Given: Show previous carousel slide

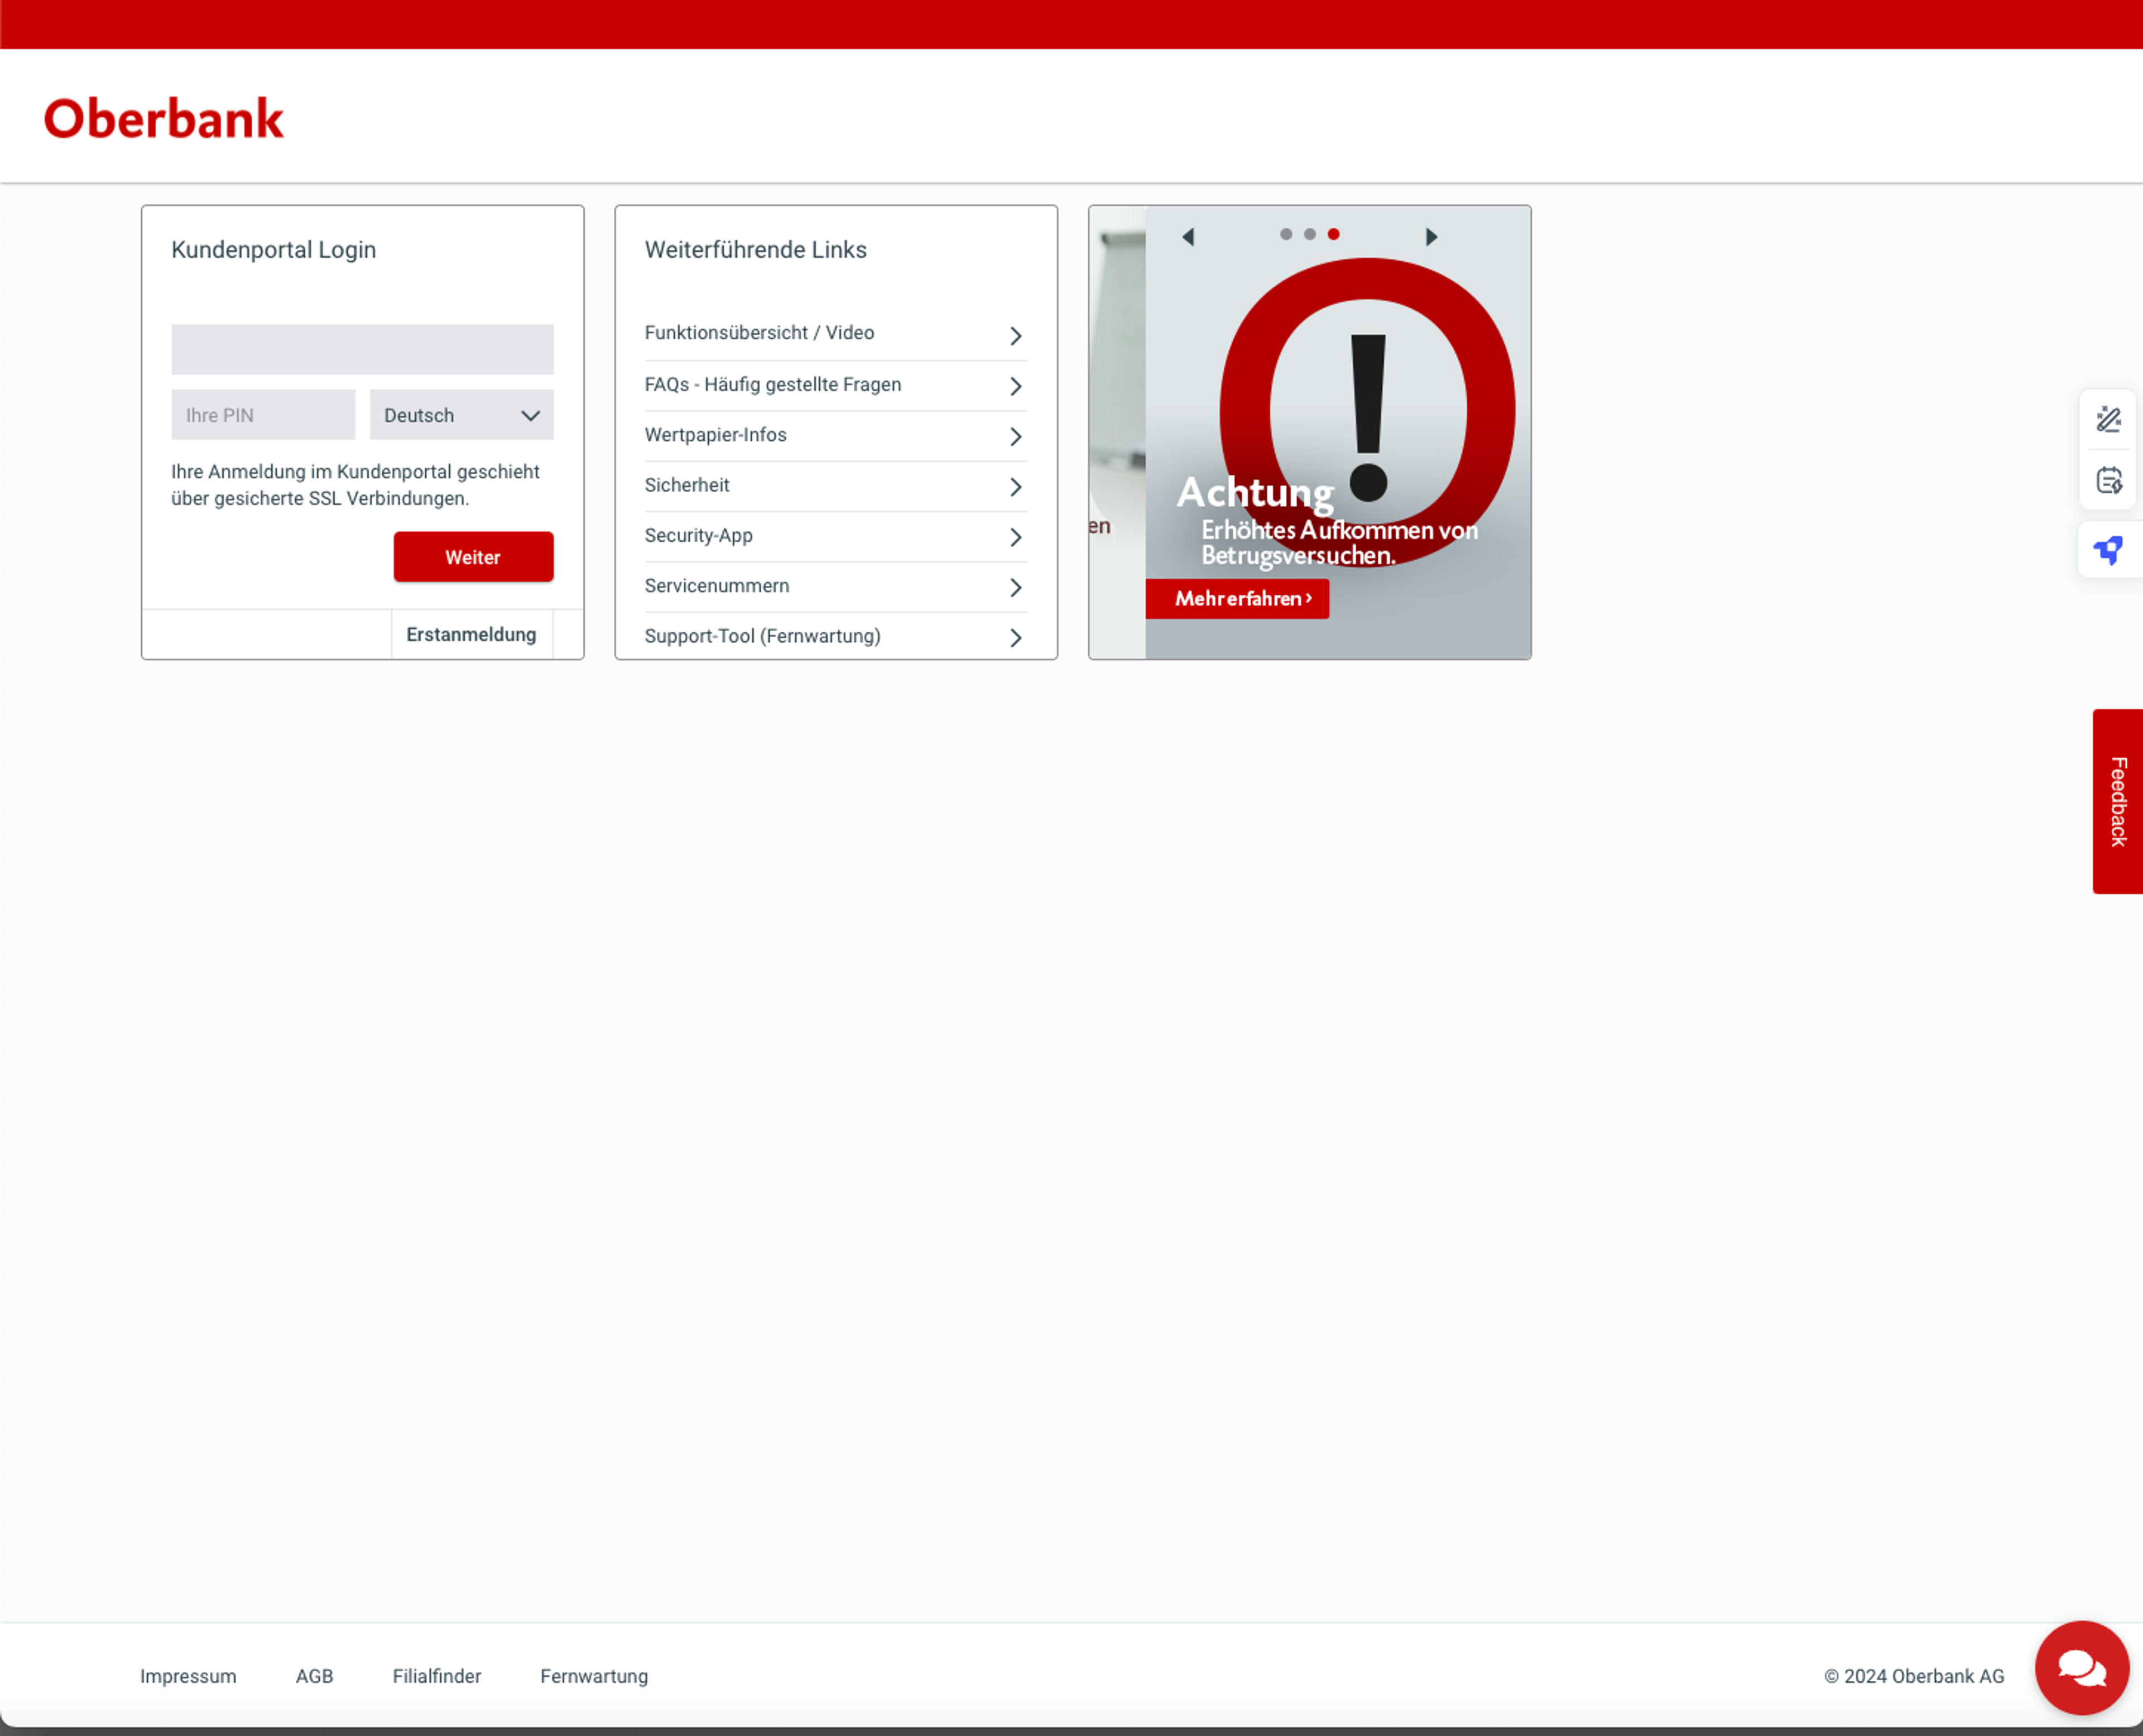Looking at the screenshot, I should click(x=1188, y=237).
